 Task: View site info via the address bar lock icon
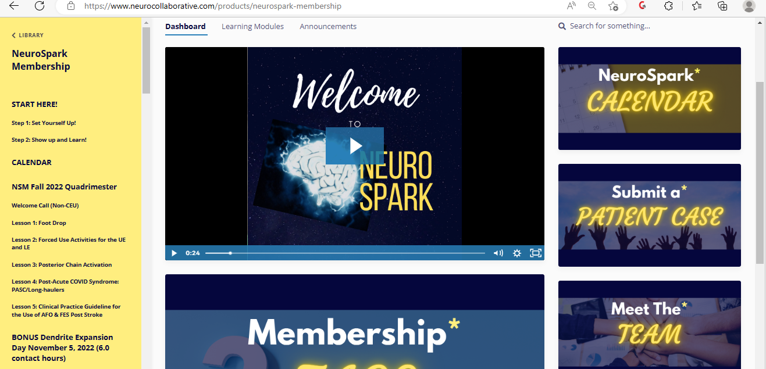71,6
